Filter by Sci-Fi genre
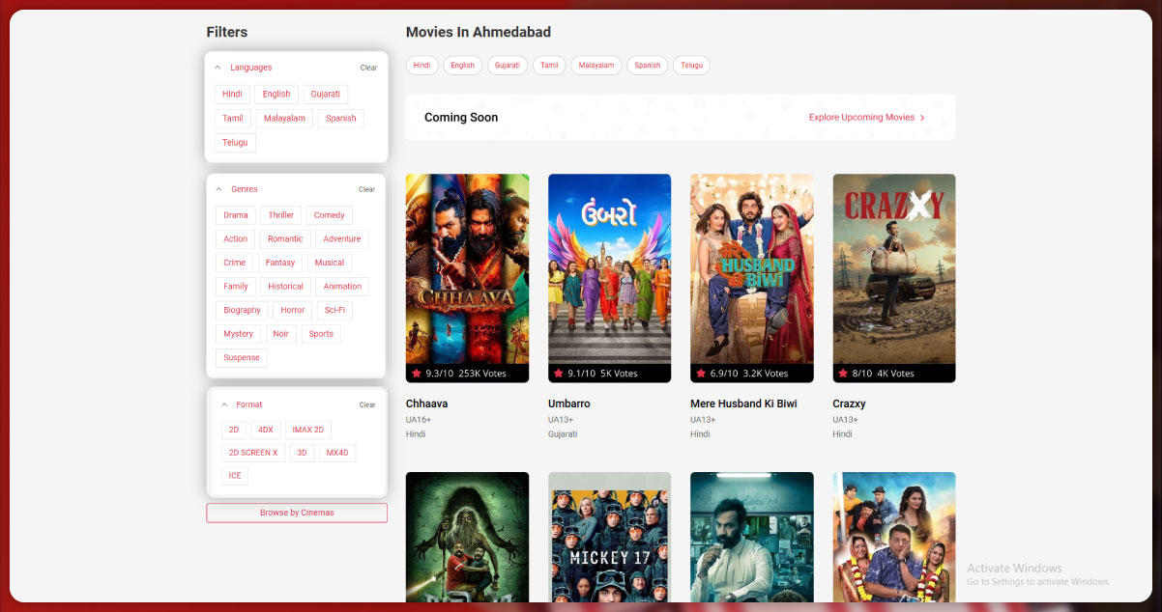Viewport: 1162px width, 612px height. 335,311
